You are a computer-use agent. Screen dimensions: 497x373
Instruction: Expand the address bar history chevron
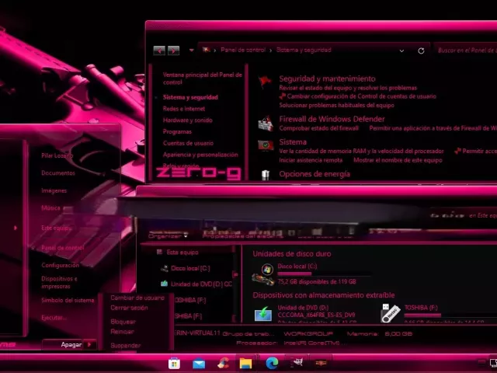[x=401, y=51]
